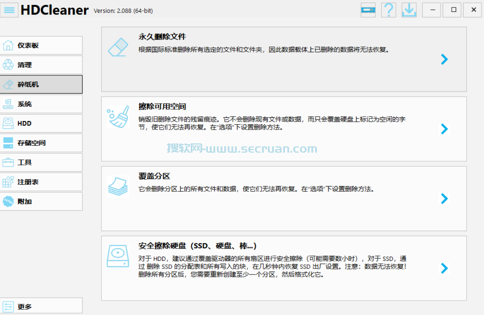Minimize the HDCleaner window

coord(432,10)
